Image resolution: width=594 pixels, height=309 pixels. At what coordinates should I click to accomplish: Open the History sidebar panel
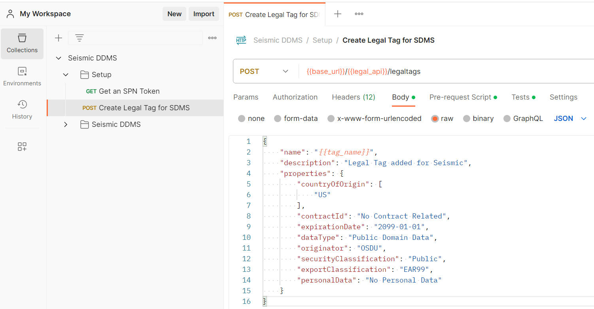click(x=22, y=110)
